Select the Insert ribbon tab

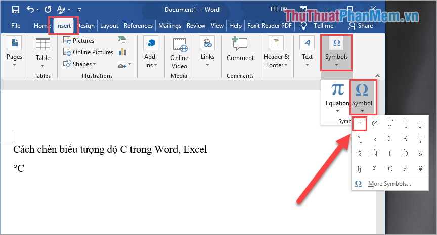pyautogui.click(x=63, y=26)
